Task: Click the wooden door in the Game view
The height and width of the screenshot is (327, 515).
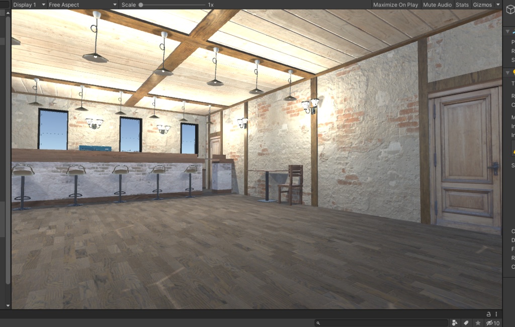Action: pyautogui.click(x=466, y=157)
